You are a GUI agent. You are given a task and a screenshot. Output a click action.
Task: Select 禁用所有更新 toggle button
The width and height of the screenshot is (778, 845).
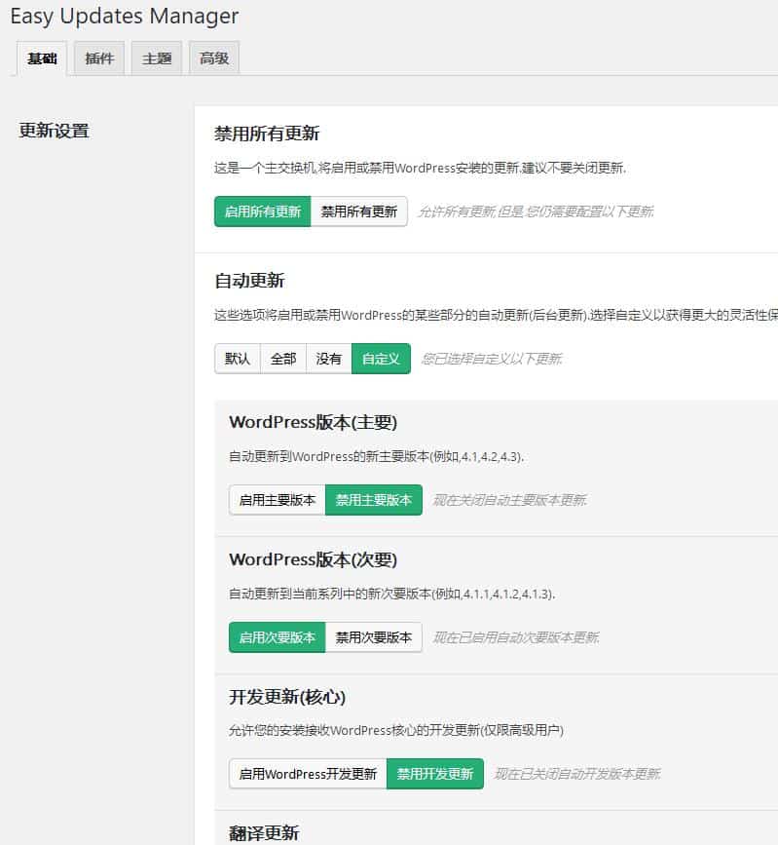[x=358, y=211]
